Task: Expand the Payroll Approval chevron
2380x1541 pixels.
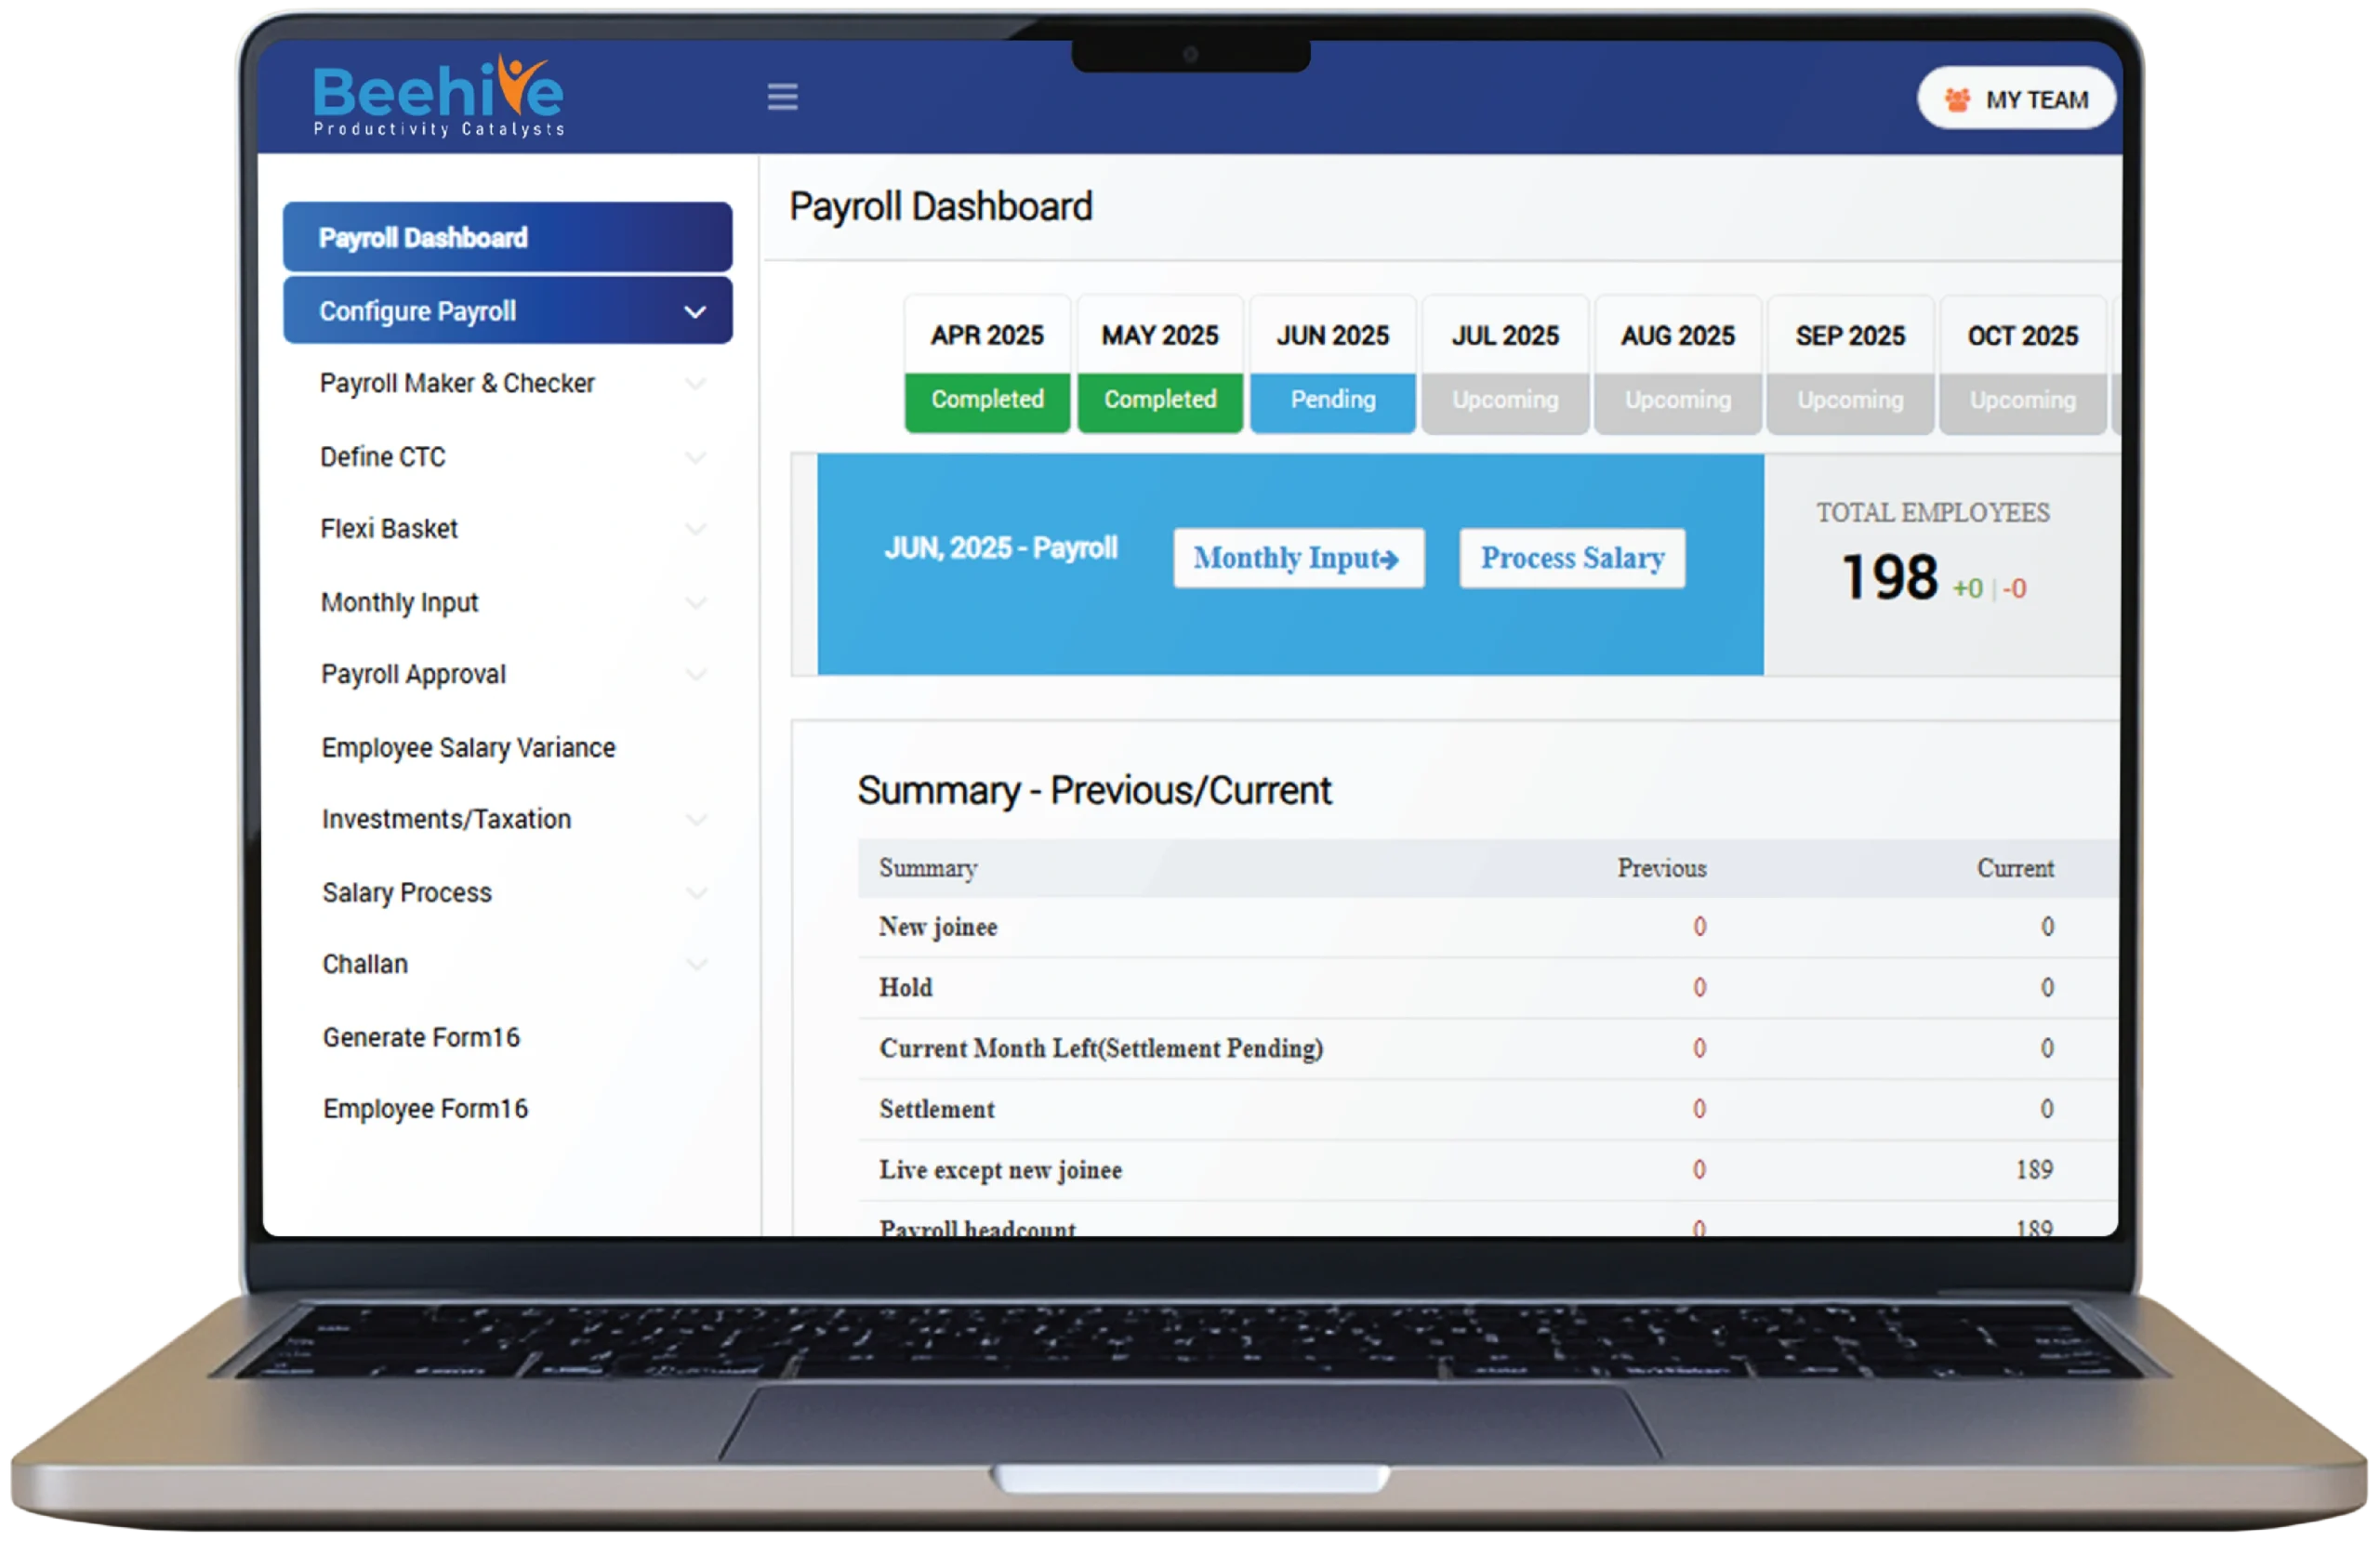Action: pyautogui.click(x=696, y=675)
